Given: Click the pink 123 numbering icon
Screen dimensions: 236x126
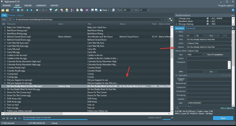Looking at the screenshot, I should click(87, 10).
